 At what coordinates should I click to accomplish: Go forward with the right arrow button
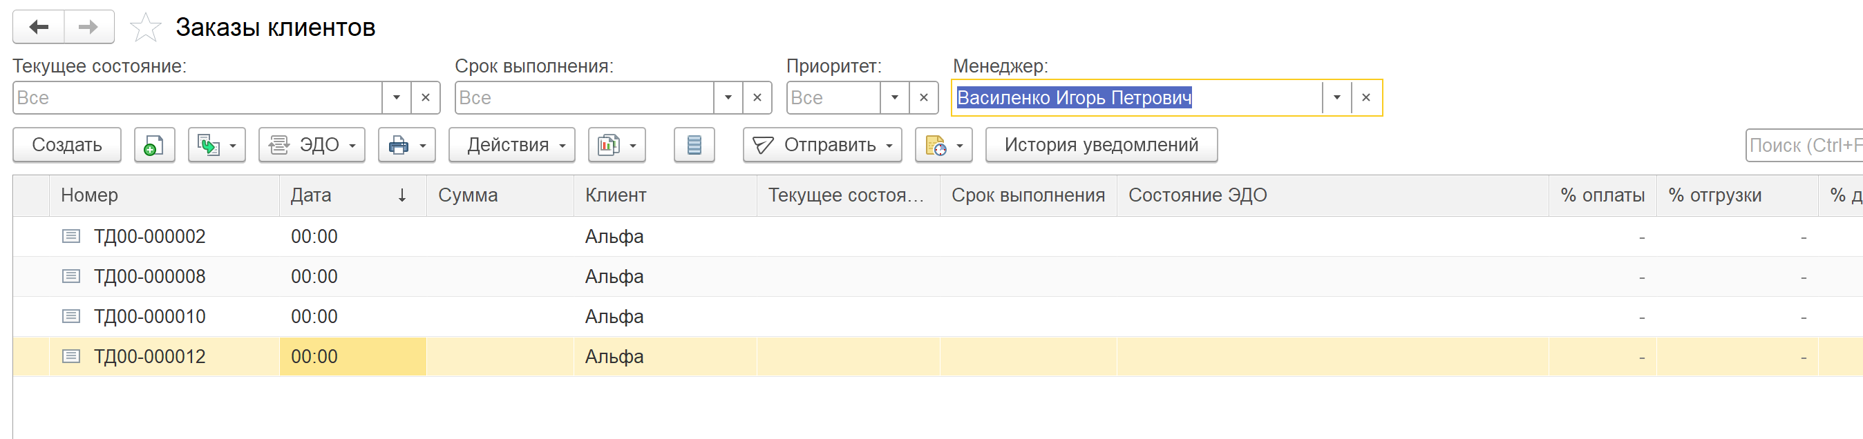(x=89, y=27)
